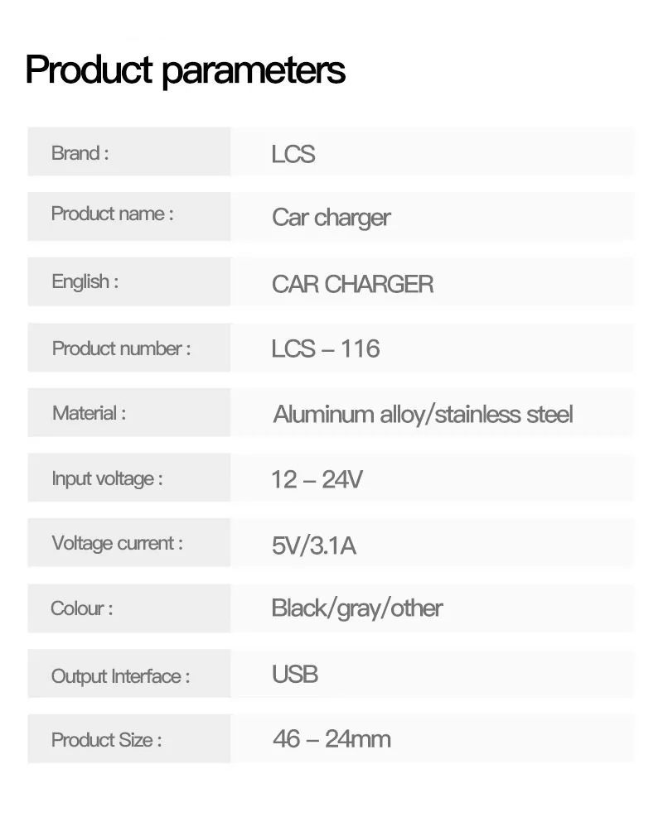Viewport: 663px width, 817px height.
Task: Click the Product parameters heading
Action: 185,70
